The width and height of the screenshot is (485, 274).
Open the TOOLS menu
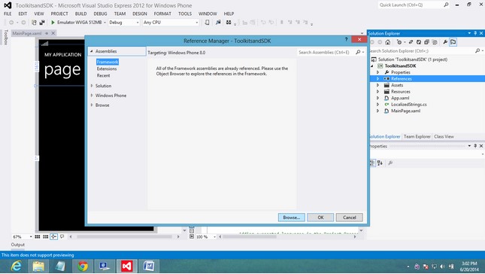click(x=185, y=14)
